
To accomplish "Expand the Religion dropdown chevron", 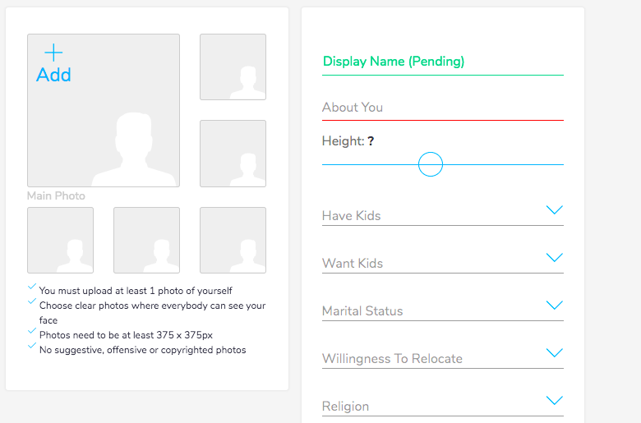I will [555, 401].
